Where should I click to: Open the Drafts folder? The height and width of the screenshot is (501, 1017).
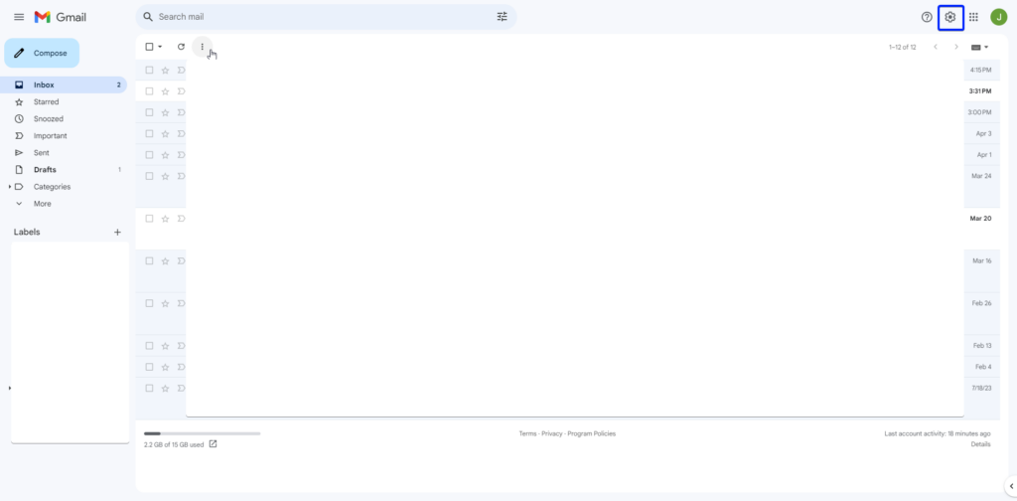pos(45,170)
